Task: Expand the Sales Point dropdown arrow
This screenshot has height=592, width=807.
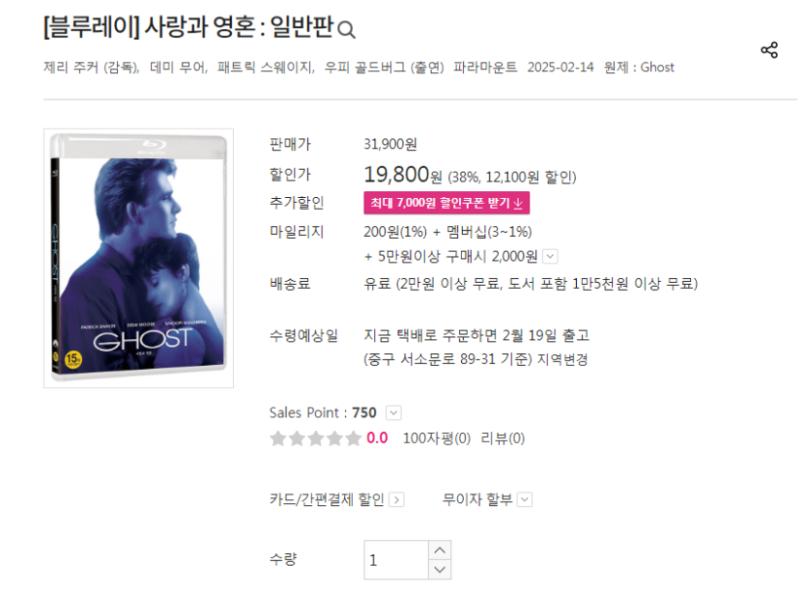Action: pyautogui.click(x=393, y=413)
